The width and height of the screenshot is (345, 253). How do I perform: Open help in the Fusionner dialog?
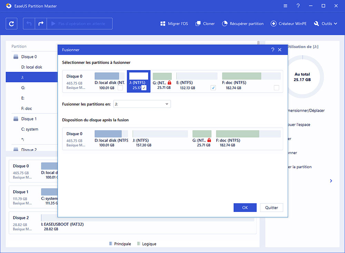pos(273,50)
